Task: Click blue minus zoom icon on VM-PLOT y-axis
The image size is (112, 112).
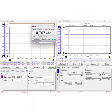Action: 59,53
